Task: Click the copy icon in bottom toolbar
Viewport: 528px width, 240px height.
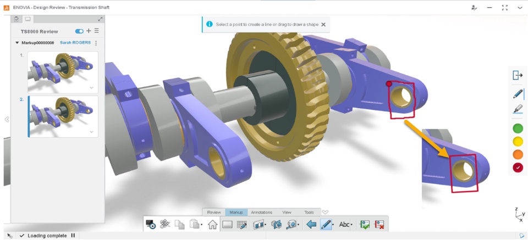Action: click(180, 224)
